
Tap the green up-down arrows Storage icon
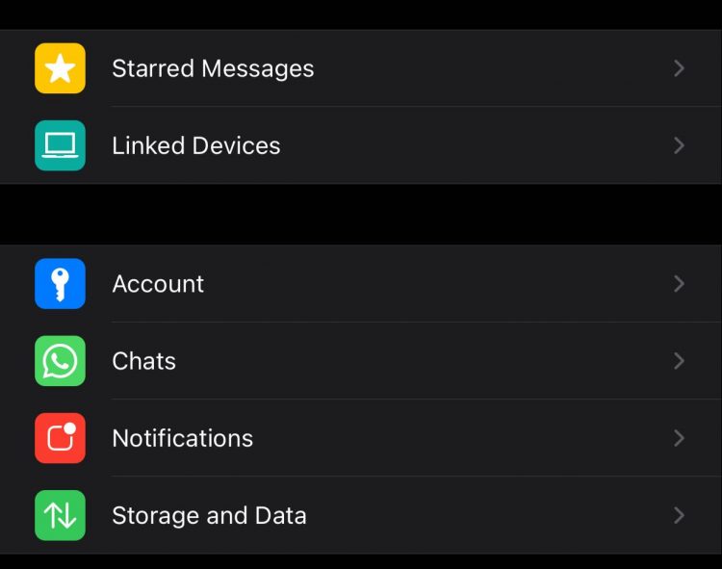pyautogui.click(x=60, y=515)
